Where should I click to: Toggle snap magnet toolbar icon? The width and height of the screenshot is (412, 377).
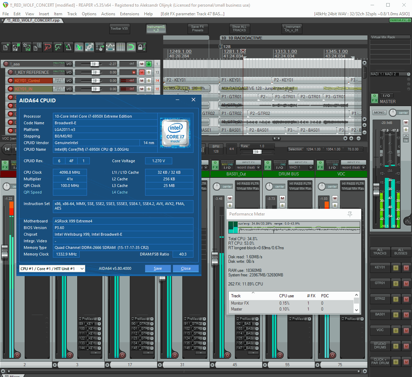coord(131,47)
